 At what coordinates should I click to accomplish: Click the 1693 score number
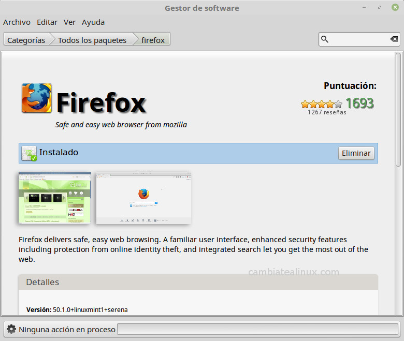[x=359, y=103]
